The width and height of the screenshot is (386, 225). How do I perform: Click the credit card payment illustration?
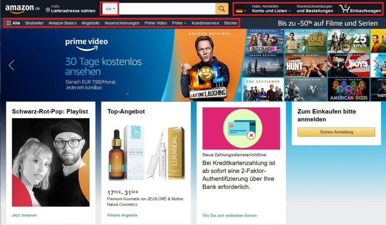241,128
